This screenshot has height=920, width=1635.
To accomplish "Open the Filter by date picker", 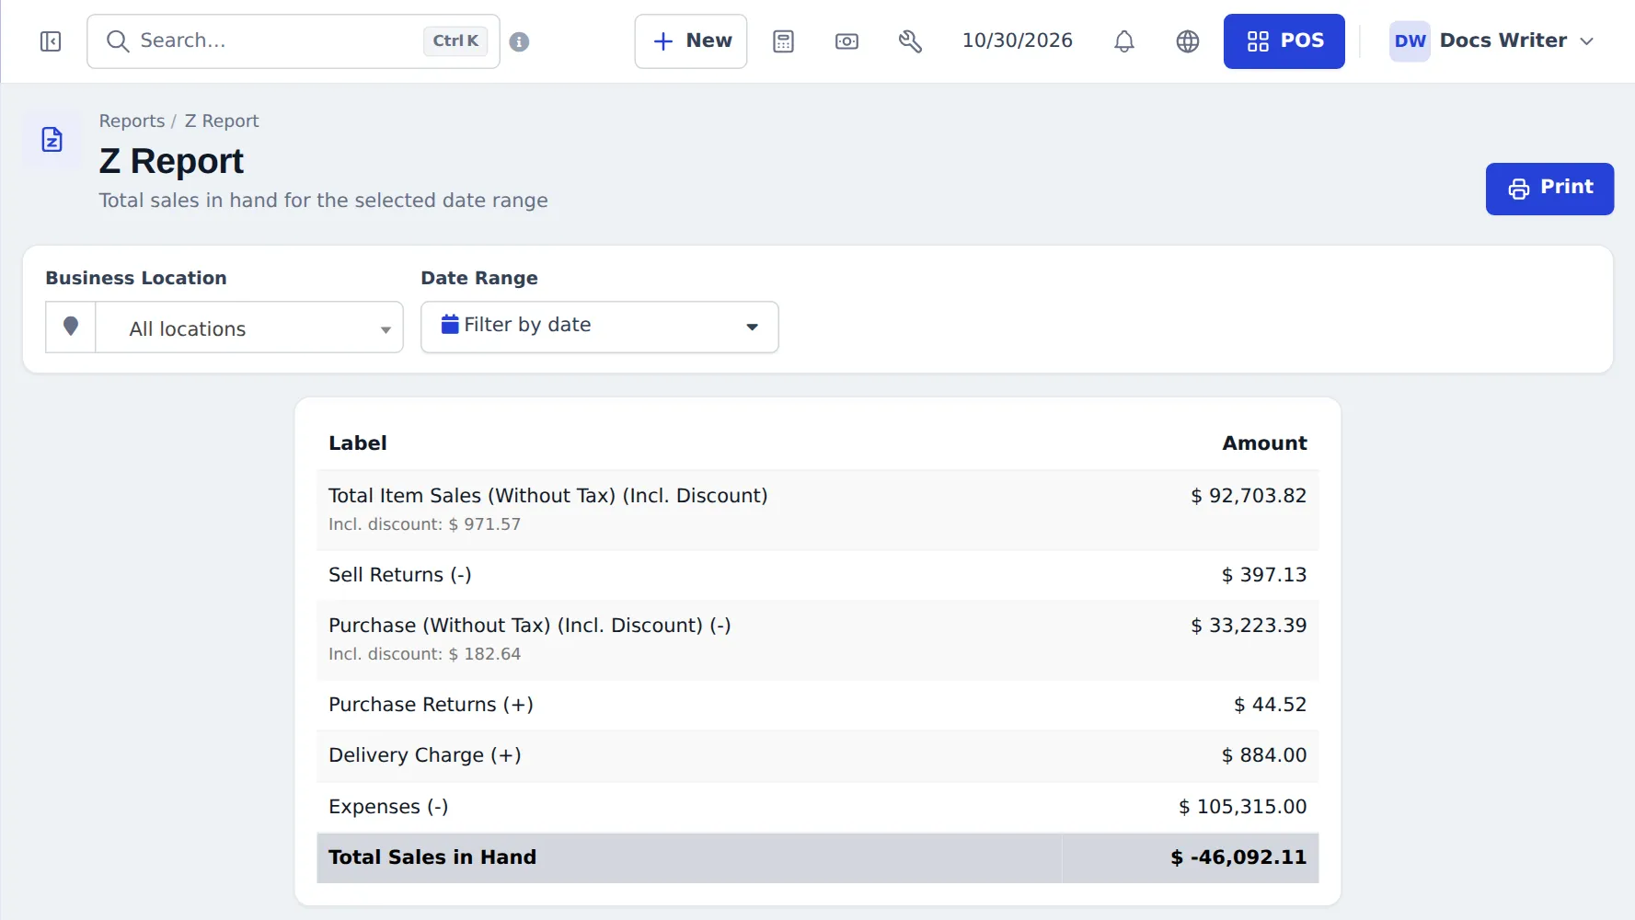I will tap(600, 327).
